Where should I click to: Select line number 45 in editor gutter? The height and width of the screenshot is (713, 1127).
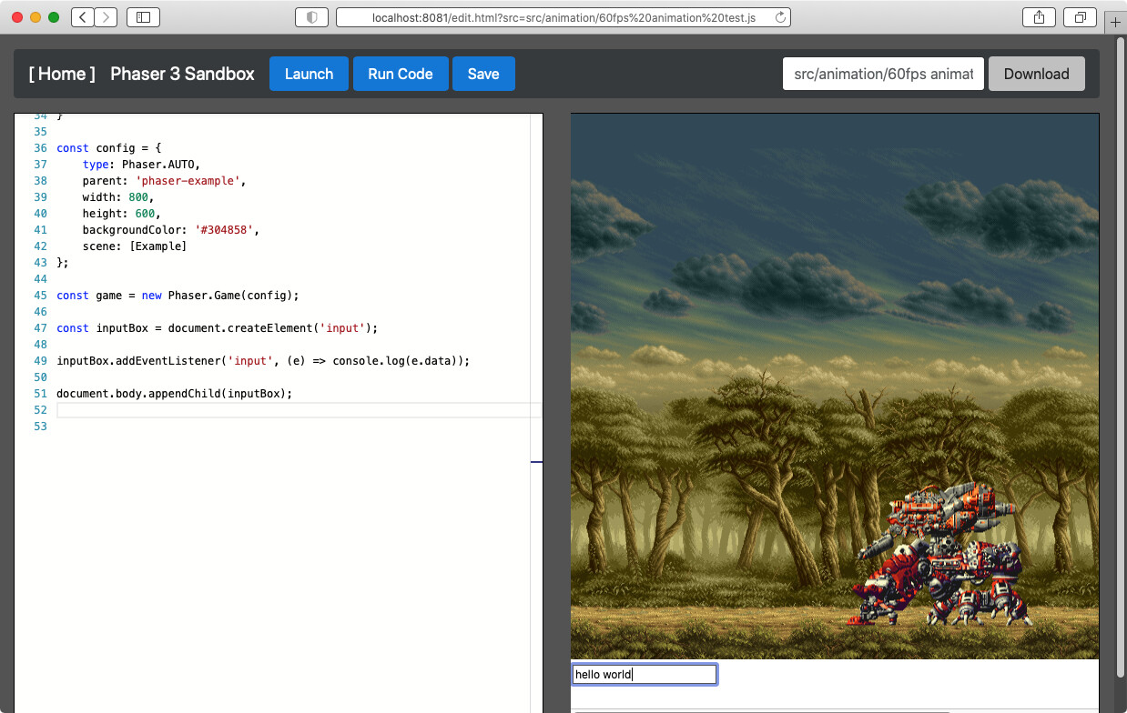40,296
